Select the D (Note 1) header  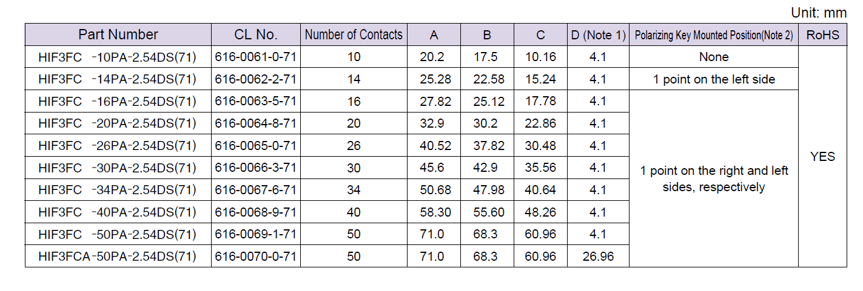pos(598,34)
